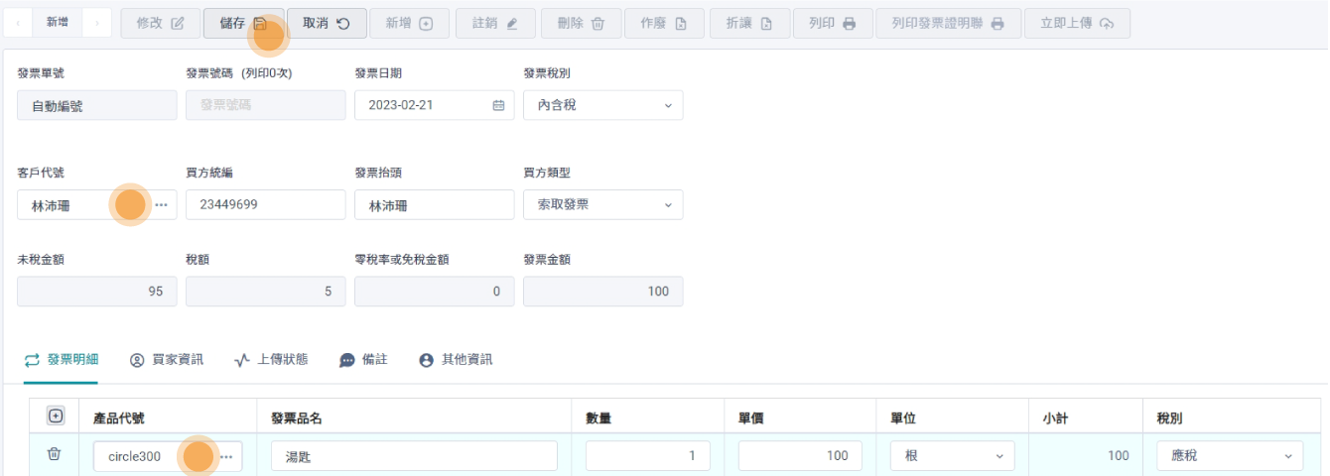
Task: Click 列印發票證明聯 button
Action: click(x=948, y=24)
